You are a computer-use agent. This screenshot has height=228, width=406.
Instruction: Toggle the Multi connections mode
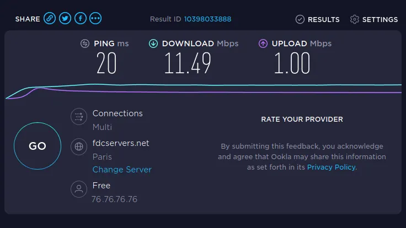click(102, 127)
